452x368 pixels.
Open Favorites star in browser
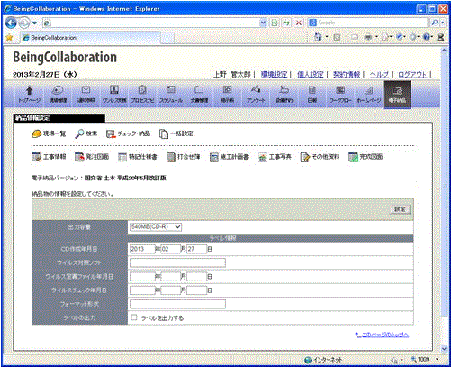pyautogui.click(x=9, y=38)
